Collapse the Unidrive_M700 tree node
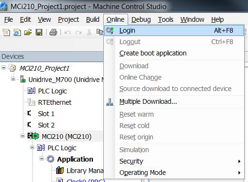 [x=13, y=79]
